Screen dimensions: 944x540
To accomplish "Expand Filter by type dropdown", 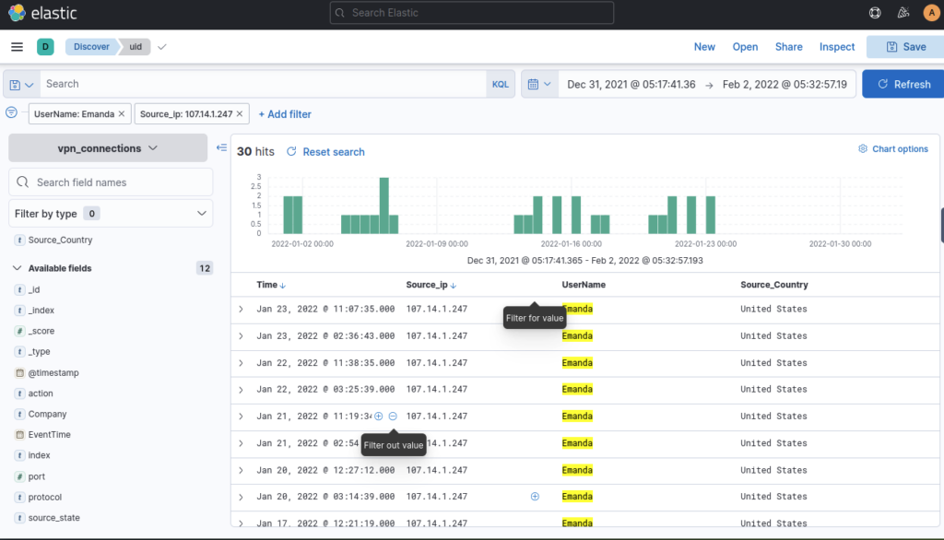I will 111,214.
